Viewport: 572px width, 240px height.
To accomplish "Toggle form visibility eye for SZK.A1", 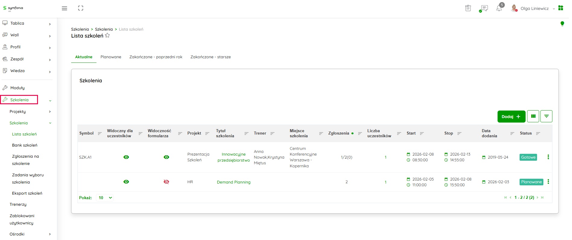I will pos(166,157).
